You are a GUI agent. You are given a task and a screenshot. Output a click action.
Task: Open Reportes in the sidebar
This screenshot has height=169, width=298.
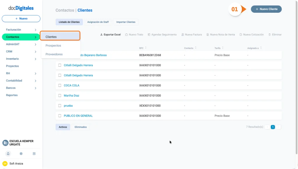coord(12,95)
